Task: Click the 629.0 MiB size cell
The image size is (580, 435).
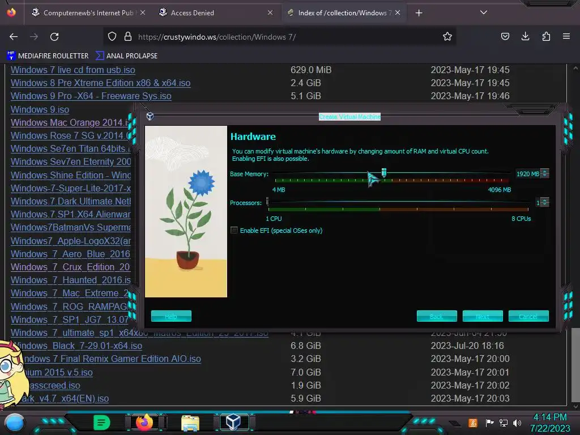Action: pyautogui.click(x=311, y=70)
